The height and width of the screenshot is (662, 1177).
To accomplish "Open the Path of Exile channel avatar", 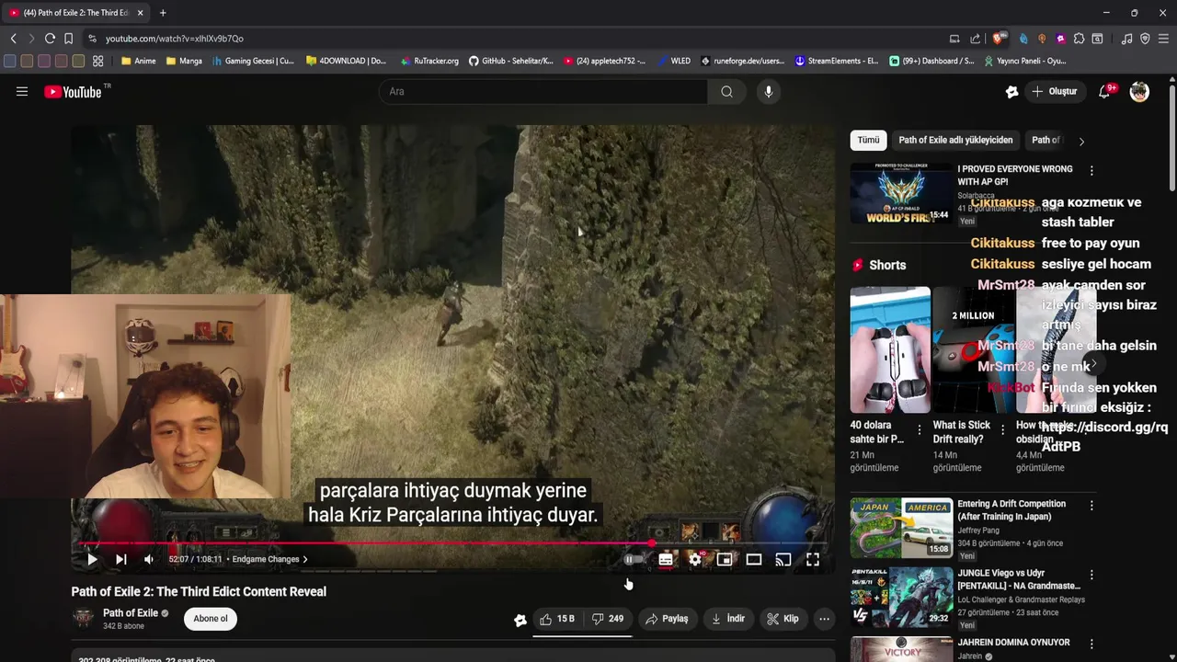I will [x=84, y=619].
